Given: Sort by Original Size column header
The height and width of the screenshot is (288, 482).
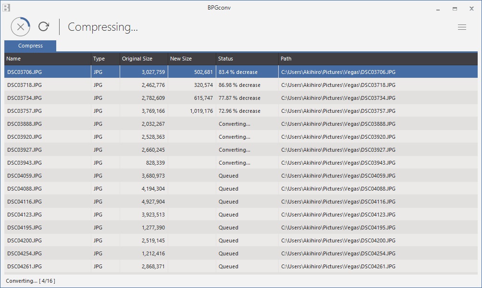Looking at the screenshot, I should tap(143, 59).
